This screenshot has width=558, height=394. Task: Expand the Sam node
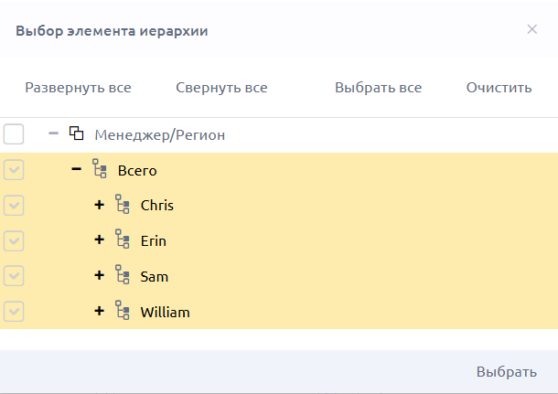(x=100, y=275)
